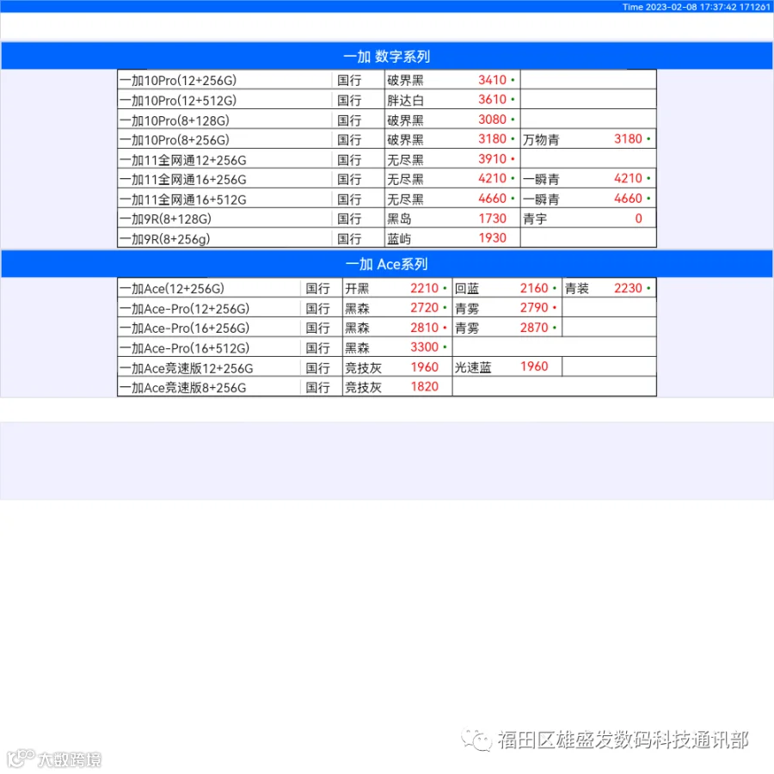Screen dimensions: 774x774
Task: Select the 一加11全网通12+256G model cell
Action: point(224,160)
